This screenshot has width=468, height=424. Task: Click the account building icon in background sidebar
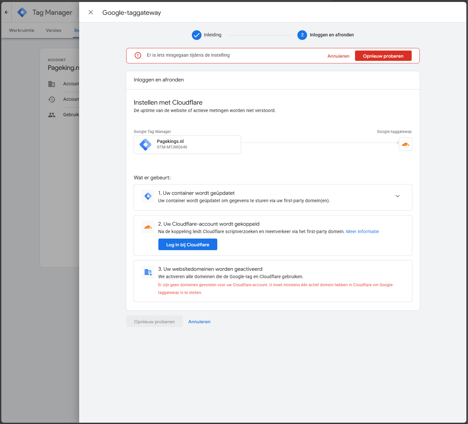(51, 84)
